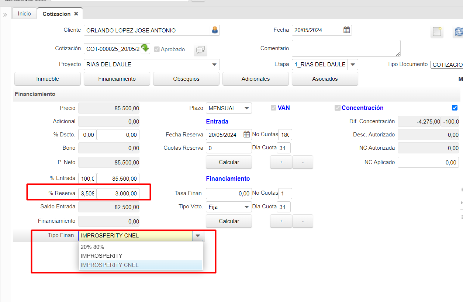Open the Tipo Vcto. Fija dropdown

(x=246, y=207)
